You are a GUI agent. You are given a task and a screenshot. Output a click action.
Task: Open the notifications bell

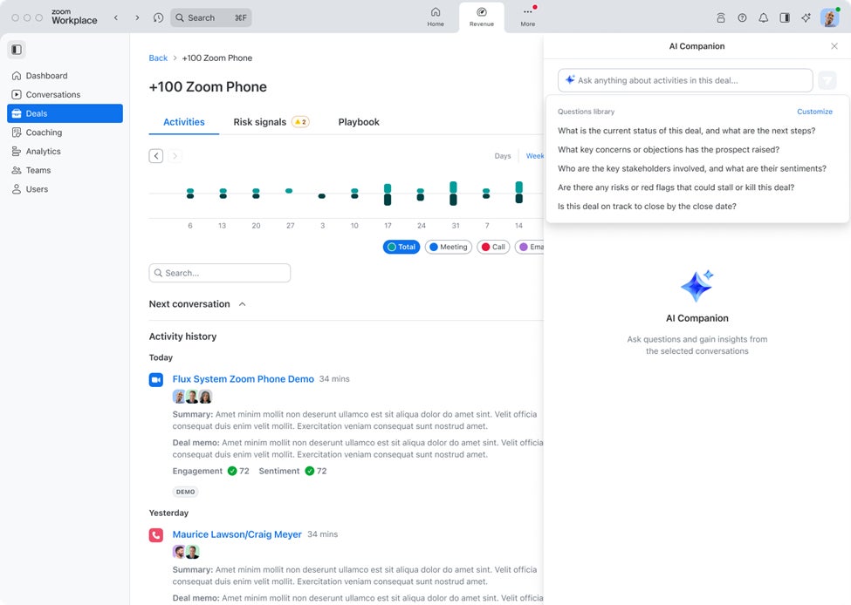(x=763, y=18)
